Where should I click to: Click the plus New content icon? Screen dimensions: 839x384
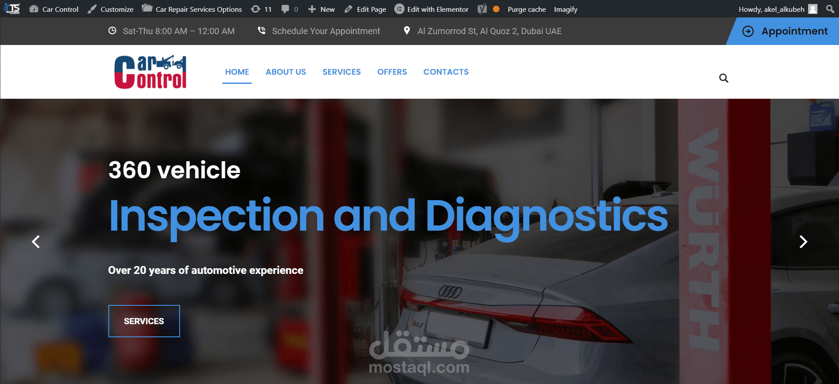click(x=312, y=9)
